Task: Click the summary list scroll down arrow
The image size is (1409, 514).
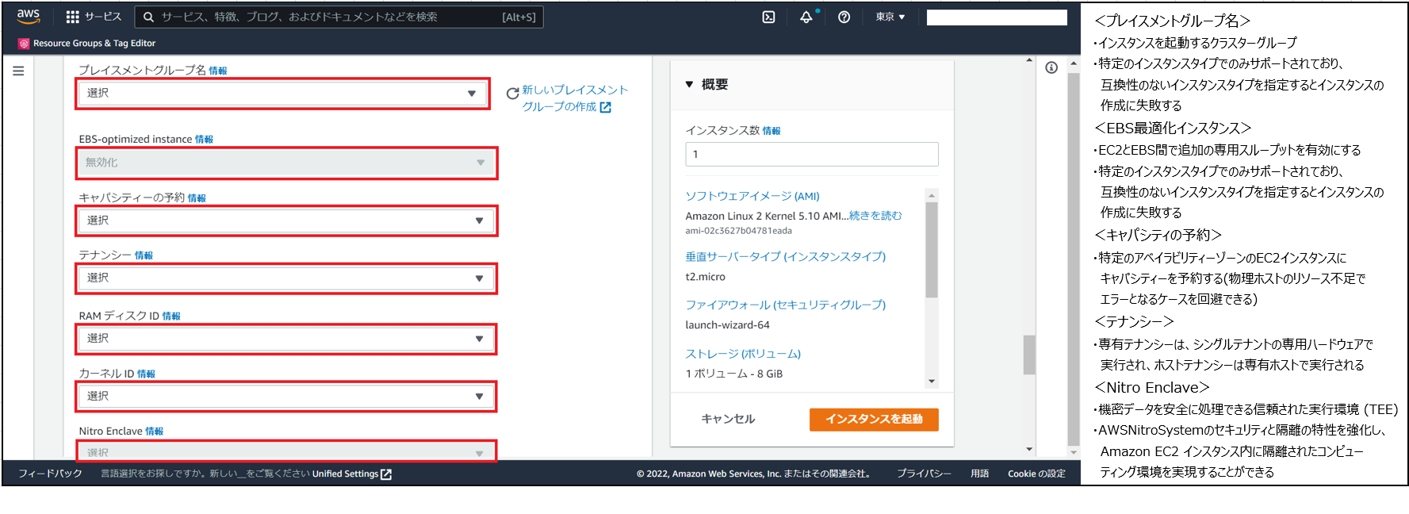Action: click(x=932, y=382)
